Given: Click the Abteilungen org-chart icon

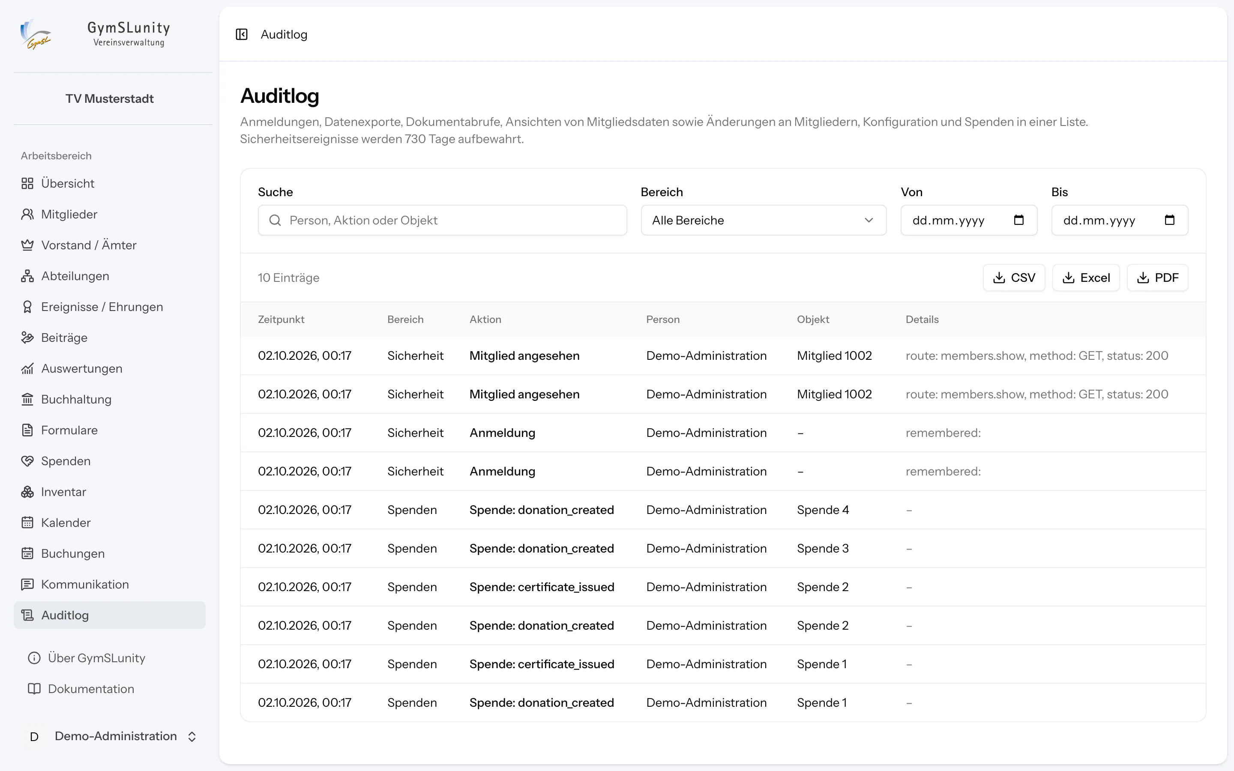Looking at the screenshot, I should tap(27, 276).
